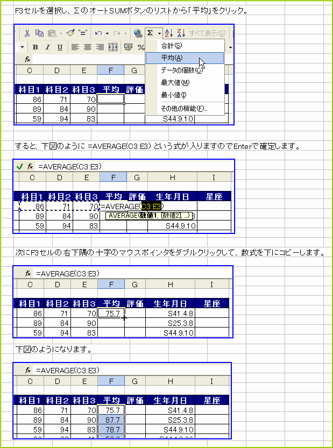Screen dimensions: 333x448
Task: Click fx icon beside the green checkmark
Action: tap(30, 166)
